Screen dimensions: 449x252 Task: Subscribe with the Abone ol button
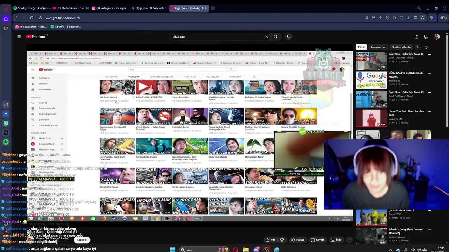82,240
